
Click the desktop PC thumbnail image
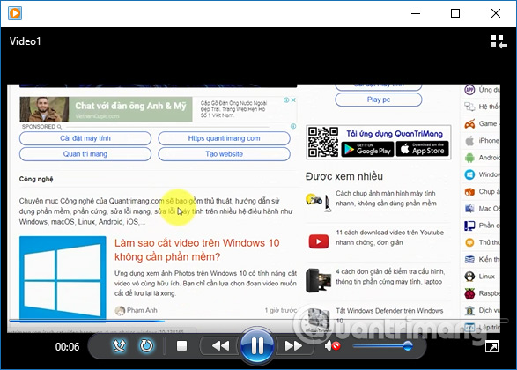(x=318, y=280)
